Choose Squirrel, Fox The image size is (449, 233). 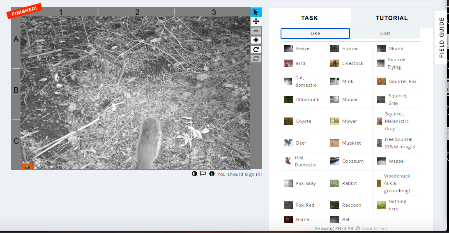tap(396, 81)
